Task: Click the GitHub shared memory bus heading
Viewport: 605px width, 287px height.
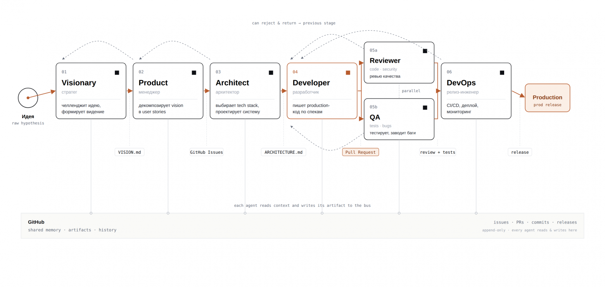Action: [x=36, y=222]
